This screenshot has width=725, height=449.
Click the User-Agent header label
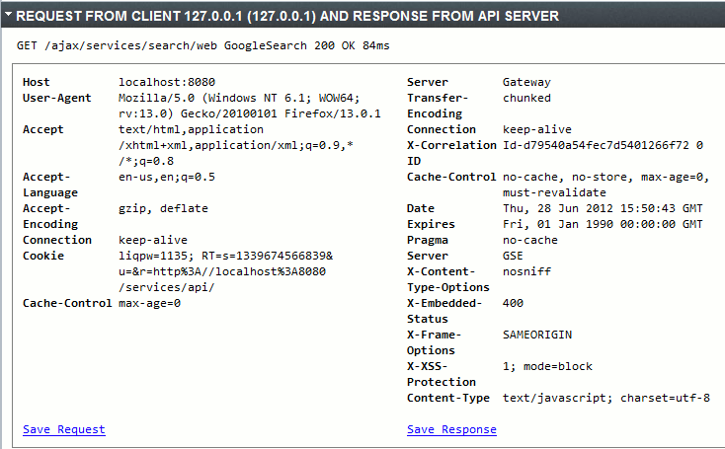pyautogui.click(x=57, y=98)
